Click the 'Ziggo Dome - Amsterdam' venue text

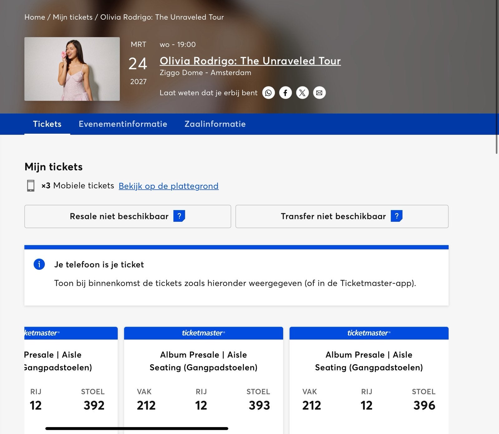205,73
